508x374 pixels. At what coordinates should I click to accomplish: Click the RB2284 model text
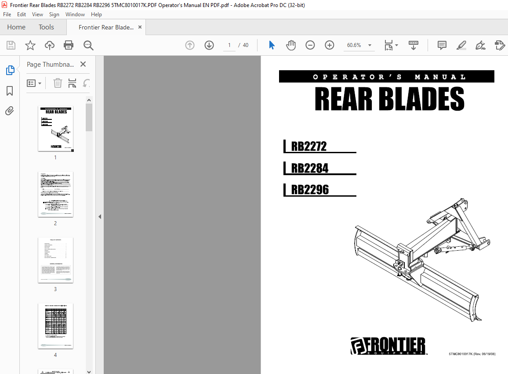[310, 168]
